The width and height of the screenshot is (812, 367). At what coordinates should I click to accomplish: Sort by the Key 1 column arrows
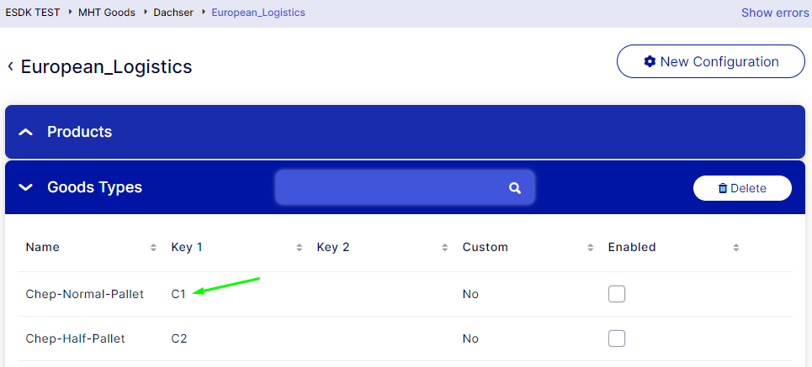tap(300, 248)
